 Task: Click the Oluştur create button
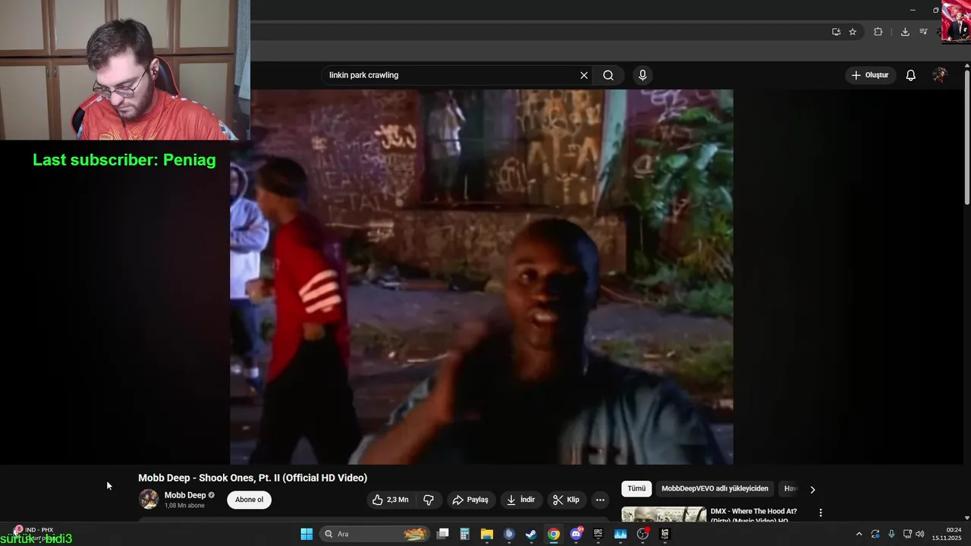point(870,75)
